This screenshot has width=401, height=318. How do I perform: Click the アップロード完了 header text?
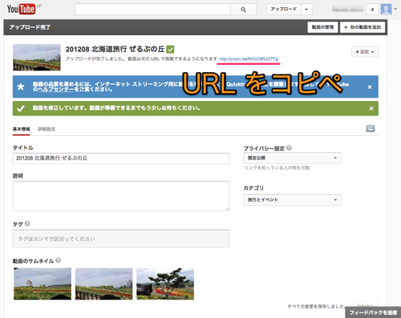30,27
